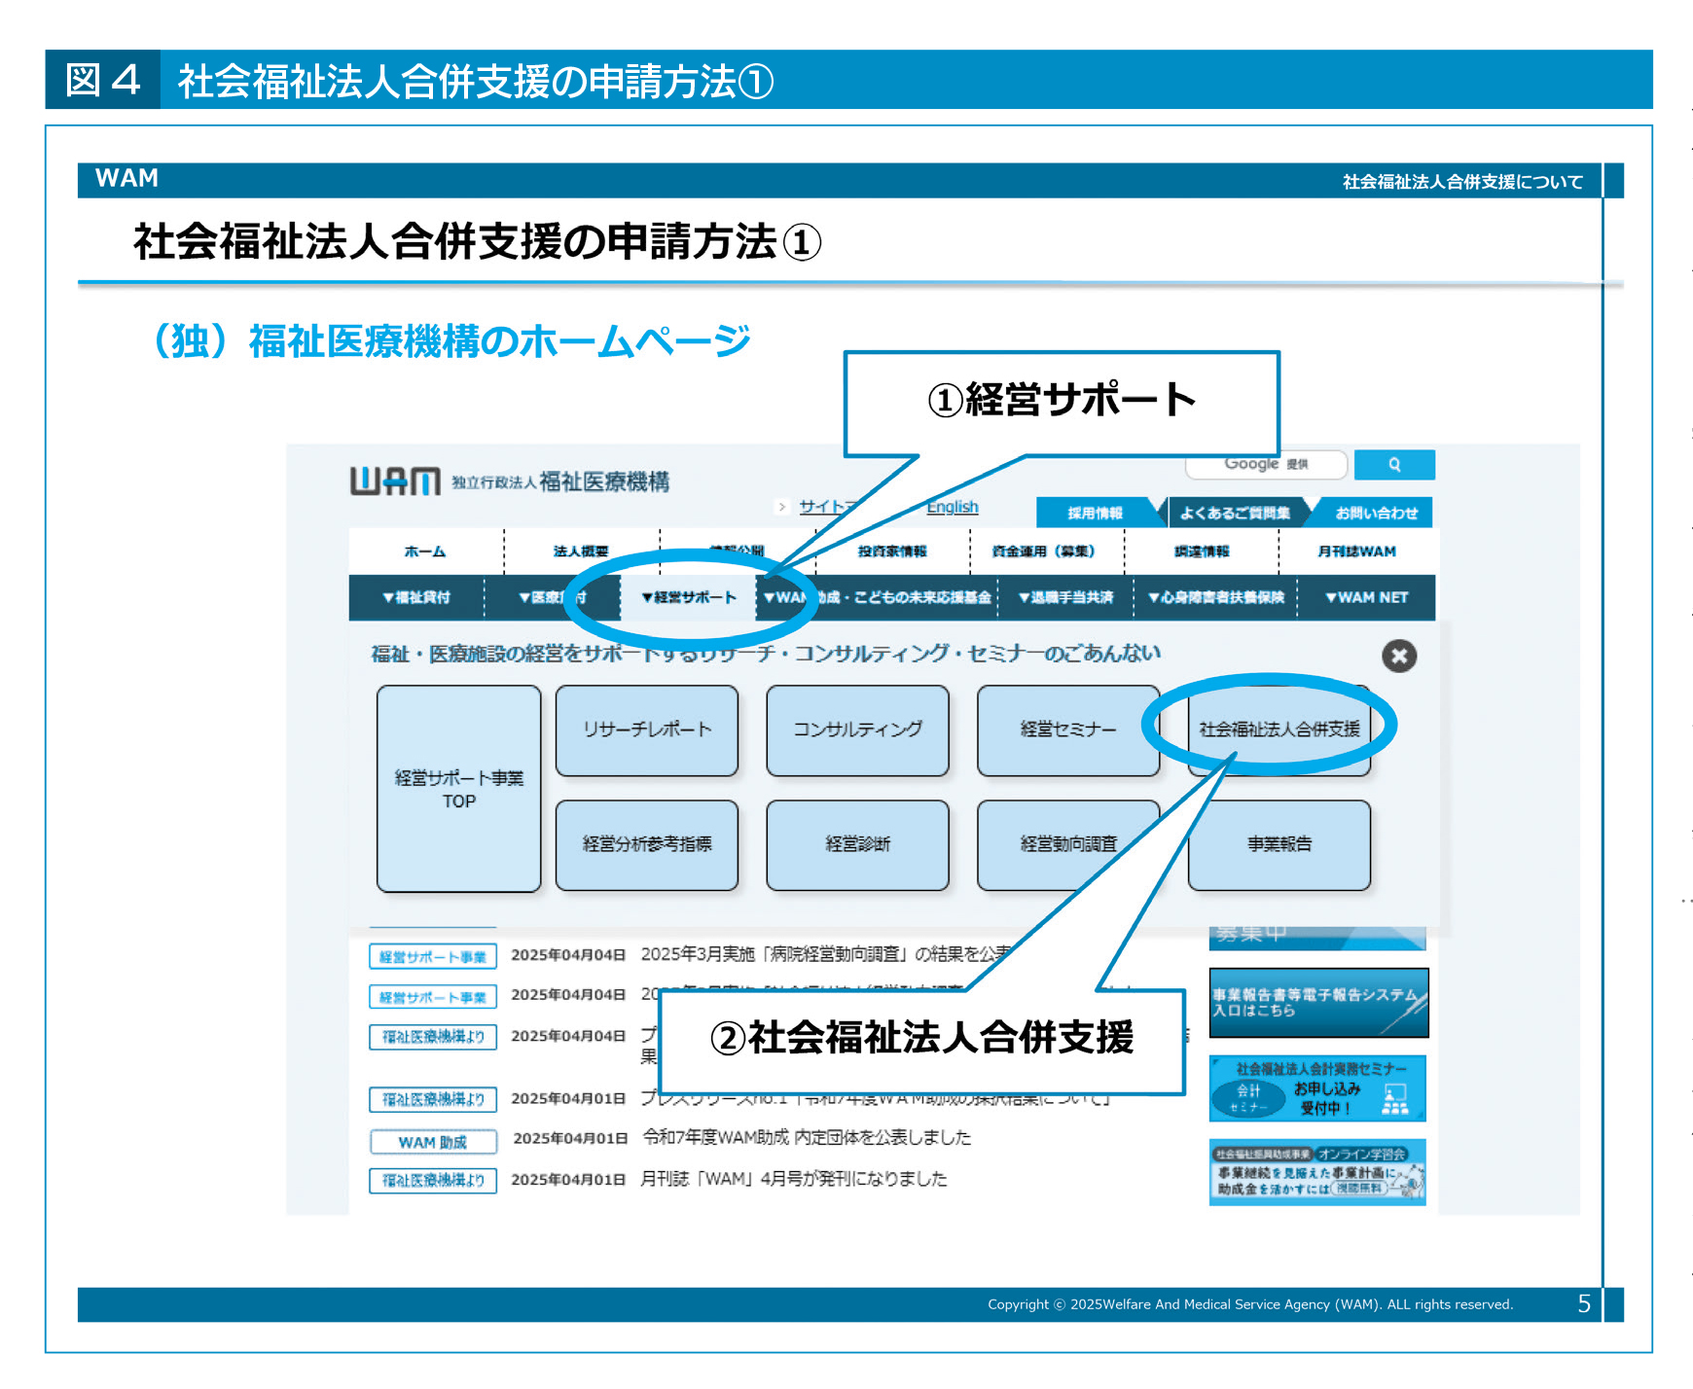1693x1389 pixels.
Task: Expand the ▼WAM NET menu
Action: [x=1366, y=597]
